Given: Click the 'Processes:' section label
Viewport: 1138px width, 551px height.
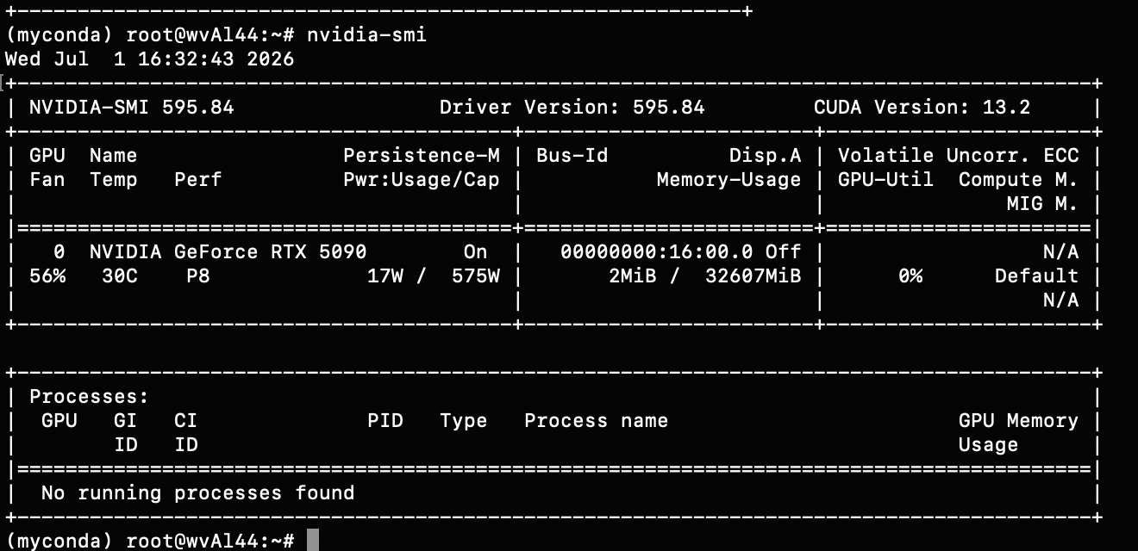Looking at the screenshot, I should tap(90, 397).
